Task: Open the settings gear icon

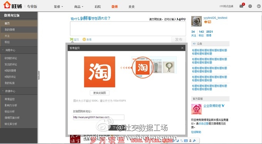Action: click(x=250, y=6)
